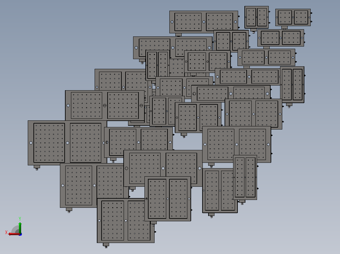Click the blue Z axis dot of the triad
The image size is (340, 254).
coord(20,234)
